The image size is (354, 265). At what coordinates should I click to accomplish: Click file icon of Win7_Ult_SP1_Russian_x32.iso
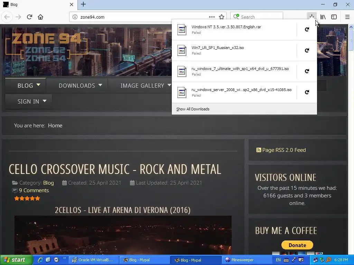(182, 50)
